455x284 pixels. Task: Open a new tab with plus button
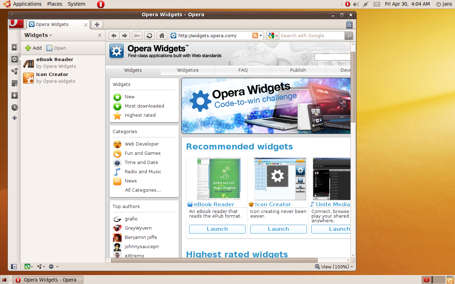click(x=97, y=24)
